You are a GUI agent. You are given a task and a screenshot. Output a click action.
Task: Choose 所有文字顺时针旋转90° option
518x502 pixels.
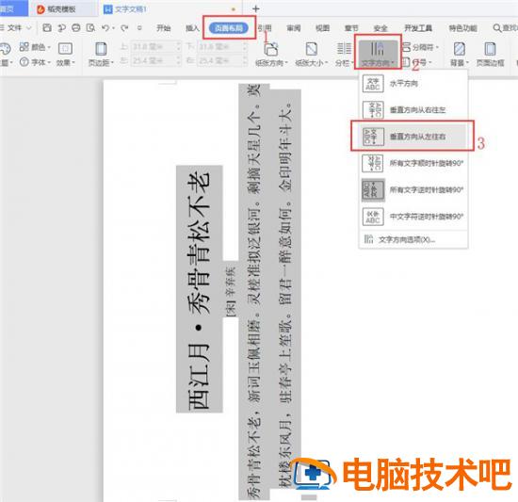click(413, 163)
